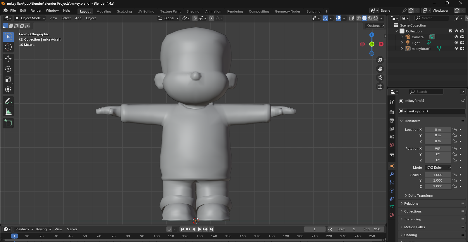Screen dimensions: 468x242
Task: Click the End frame field
Action: coord(372,229)
